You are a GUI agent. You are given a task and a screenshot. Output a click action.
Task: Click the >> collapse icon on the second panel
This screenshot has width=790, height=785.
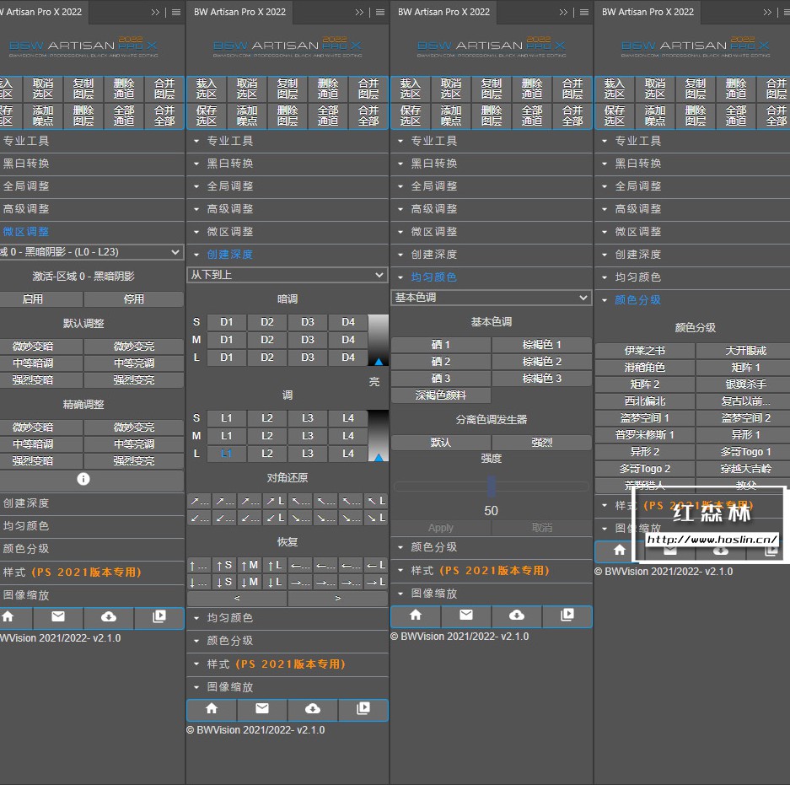point(360,12)
